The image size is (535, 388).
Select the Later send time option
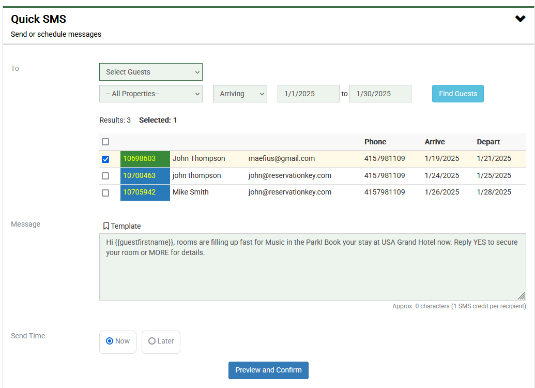click(x=161, y=341)
